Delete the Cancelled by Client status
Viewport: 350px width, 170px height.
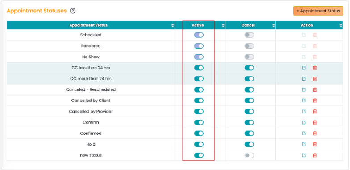click(315, 101)
